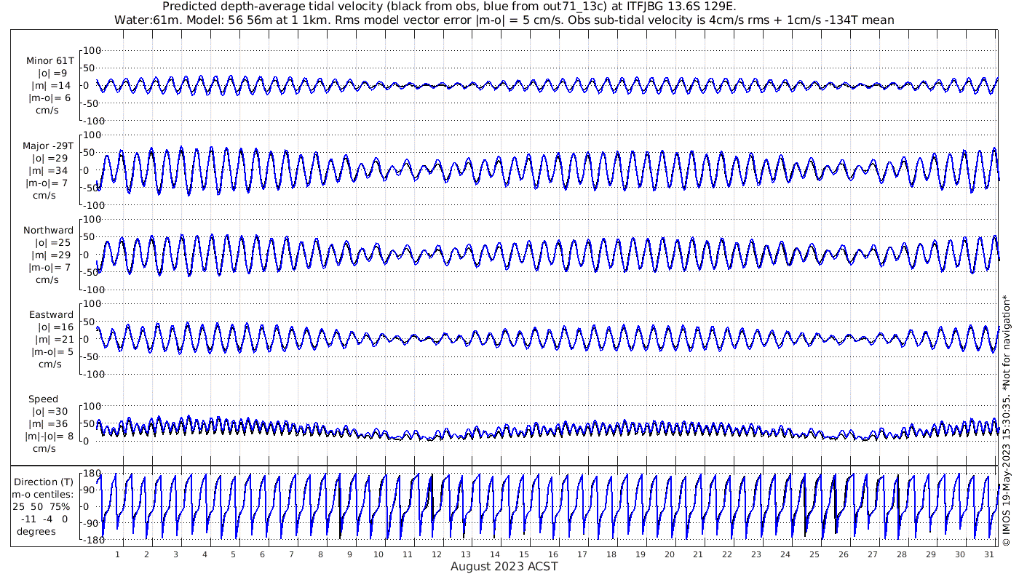
Task: Click the '25 50 75%' centile header
Action: pos(42,506)
